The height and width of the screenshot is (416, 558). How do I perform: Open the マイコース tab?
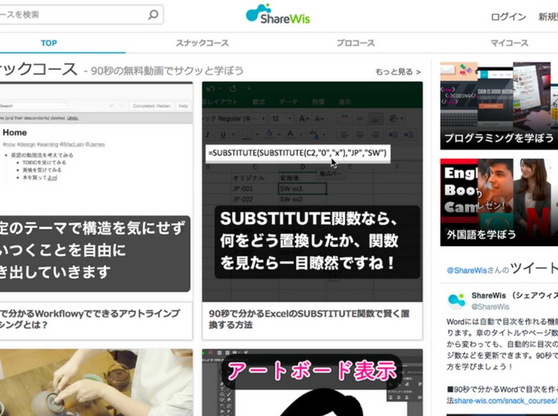point(509,43)
